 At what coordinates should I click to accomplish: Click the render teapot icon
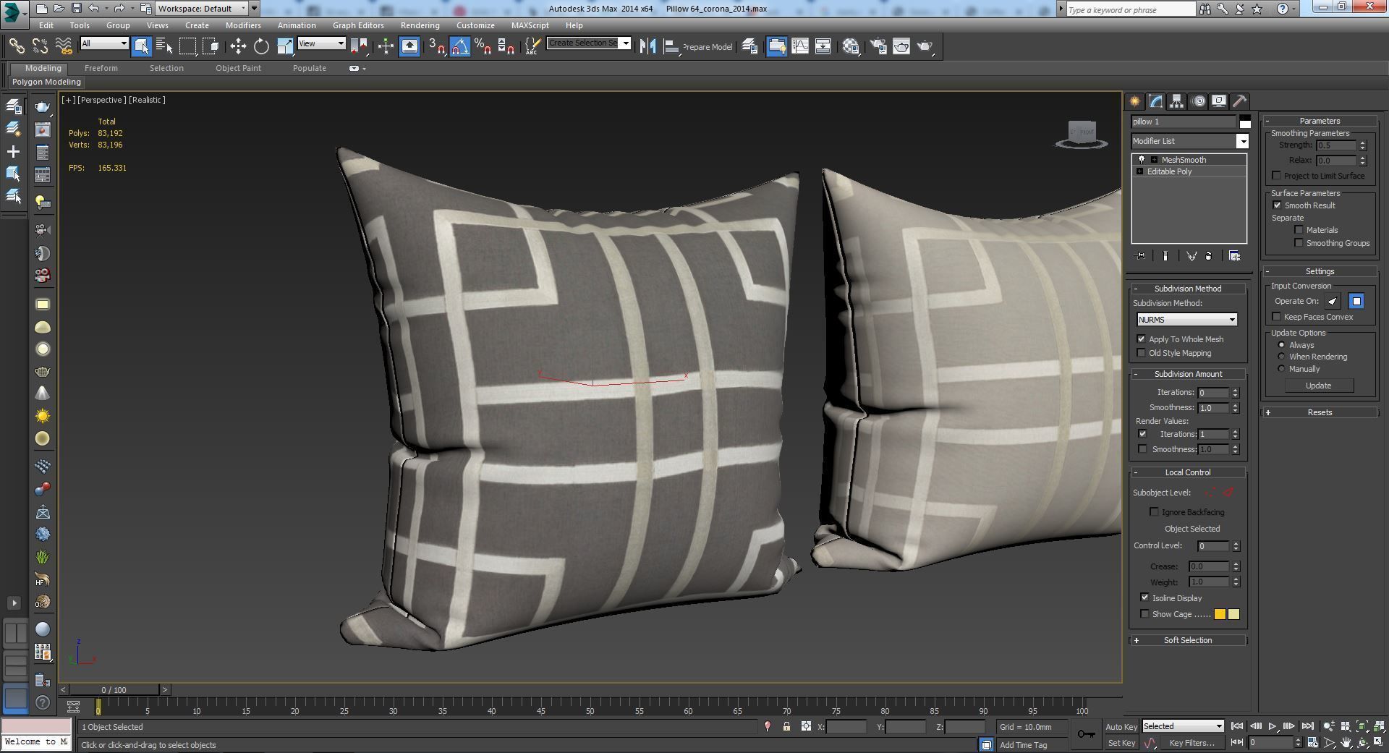click(925, 46)
